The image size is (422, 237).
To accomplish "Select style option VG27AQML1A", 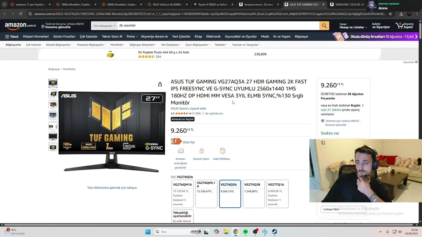I will [206, 194].
